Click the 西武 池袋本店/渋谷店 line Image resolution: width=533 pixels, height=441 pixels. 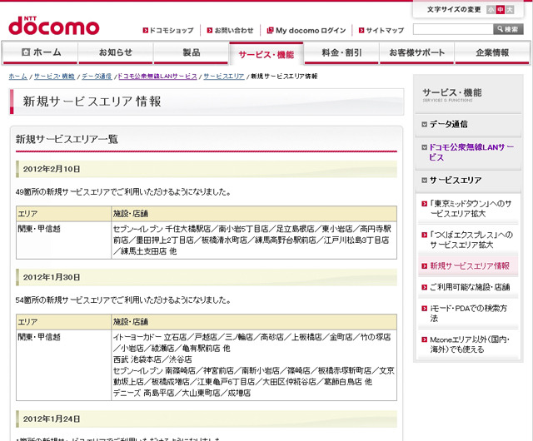click(152, 359)
